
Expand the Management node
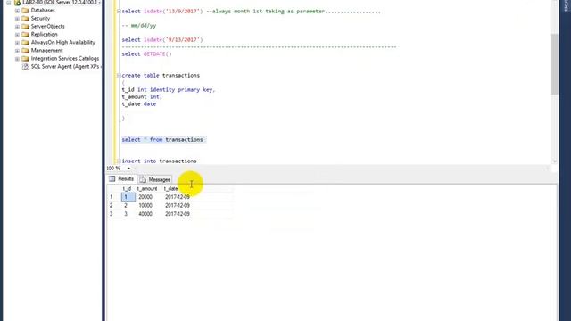(x=17, y=51)
